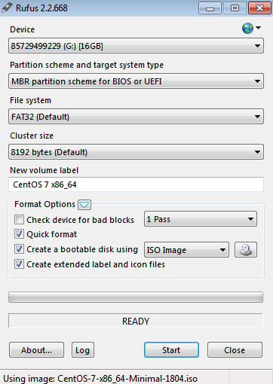Open the About dialog
This screenshot has width=273, height=384.
(36, 350)
